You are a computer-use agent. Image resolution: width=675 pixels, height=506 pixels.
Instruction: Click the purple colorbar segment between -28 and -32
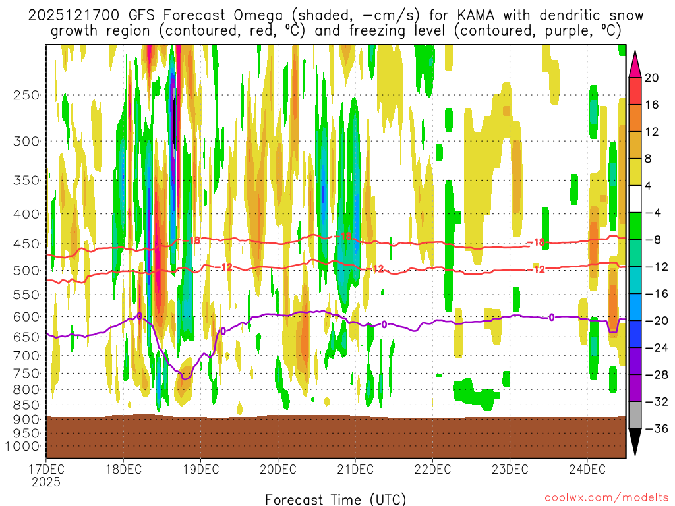pos(635,388)
